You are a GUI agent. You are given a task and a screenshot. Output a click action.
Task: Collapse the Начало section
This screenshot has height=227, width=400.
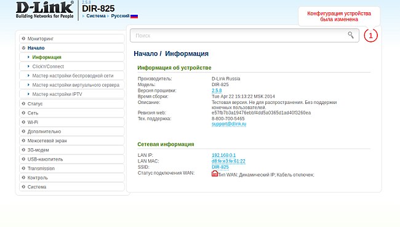pos(71,48)
